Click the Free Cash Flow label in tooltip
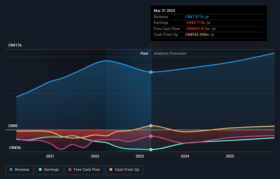This screenshot has height=179, width=280. coord(167,29)
